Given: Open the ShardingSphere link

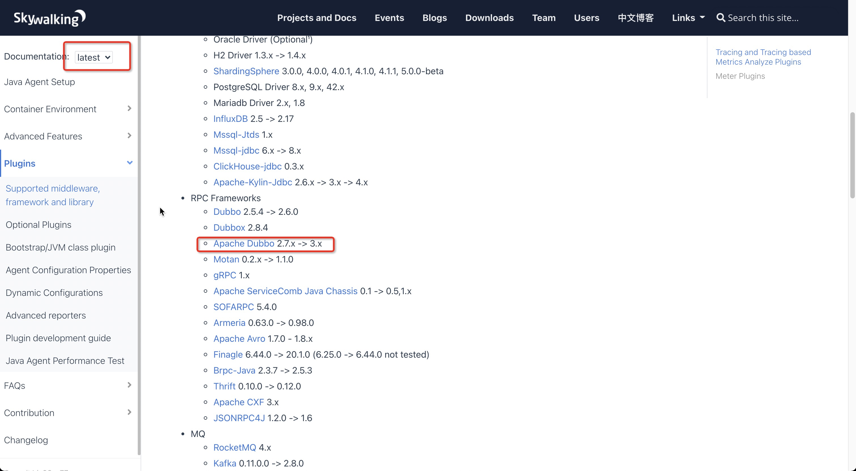Looking at the screenshot, I should (246, 71).
